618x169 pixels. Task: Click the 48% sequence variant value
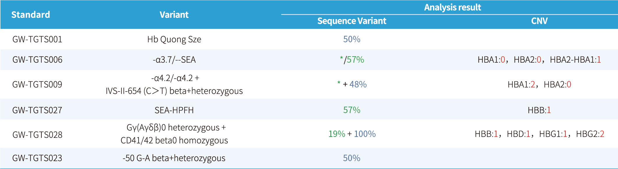point(358,85)
